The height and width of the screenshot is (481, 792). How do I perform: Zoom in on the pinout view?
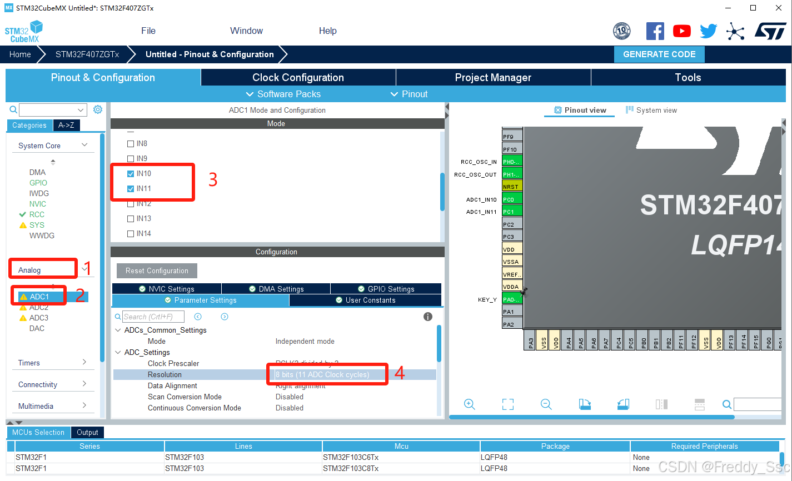pyautogui.click(x=470, y=404)
